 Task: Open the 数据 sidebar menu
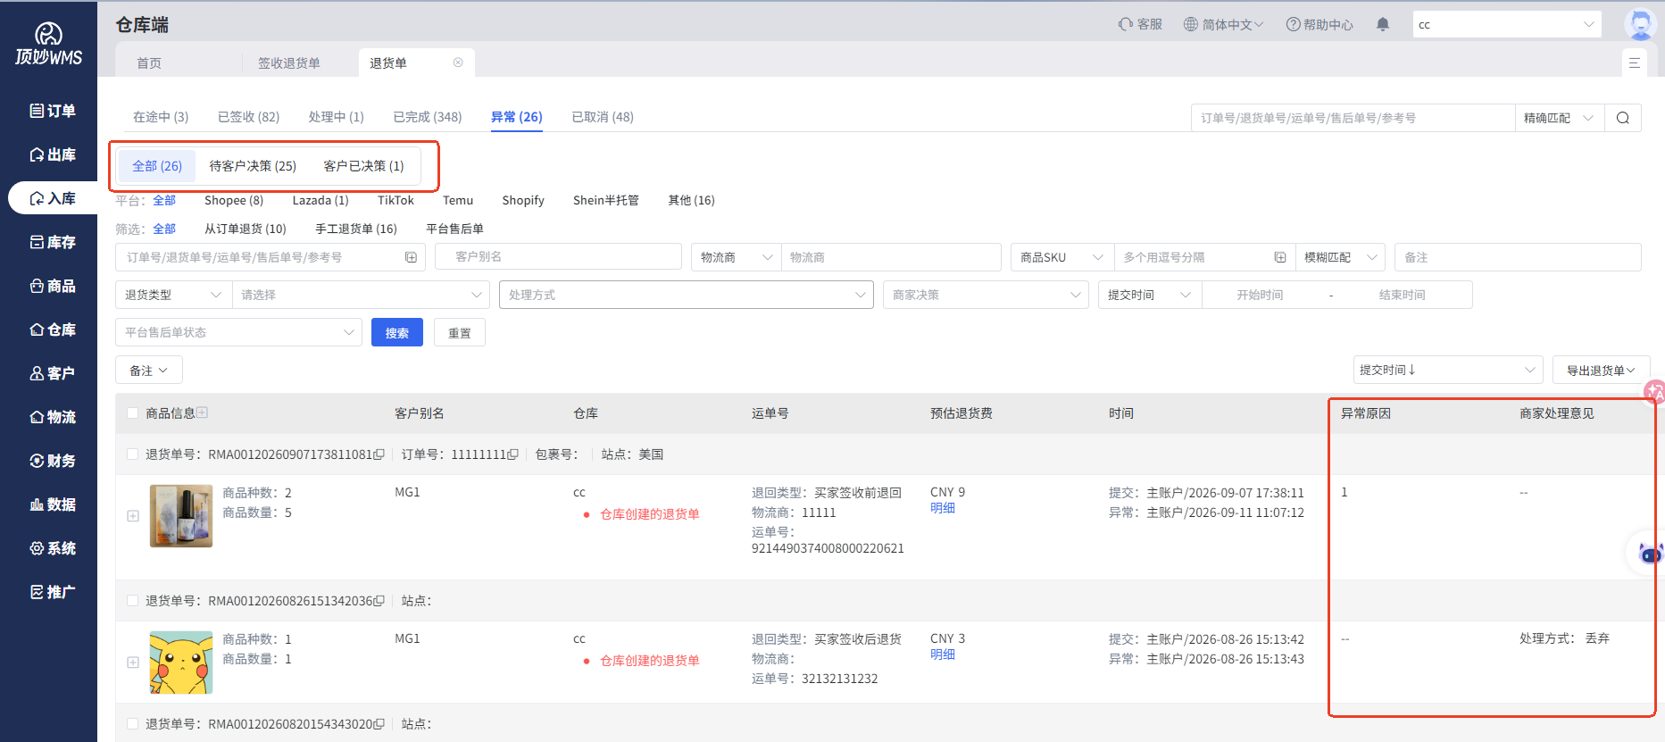tap(52, 504)
